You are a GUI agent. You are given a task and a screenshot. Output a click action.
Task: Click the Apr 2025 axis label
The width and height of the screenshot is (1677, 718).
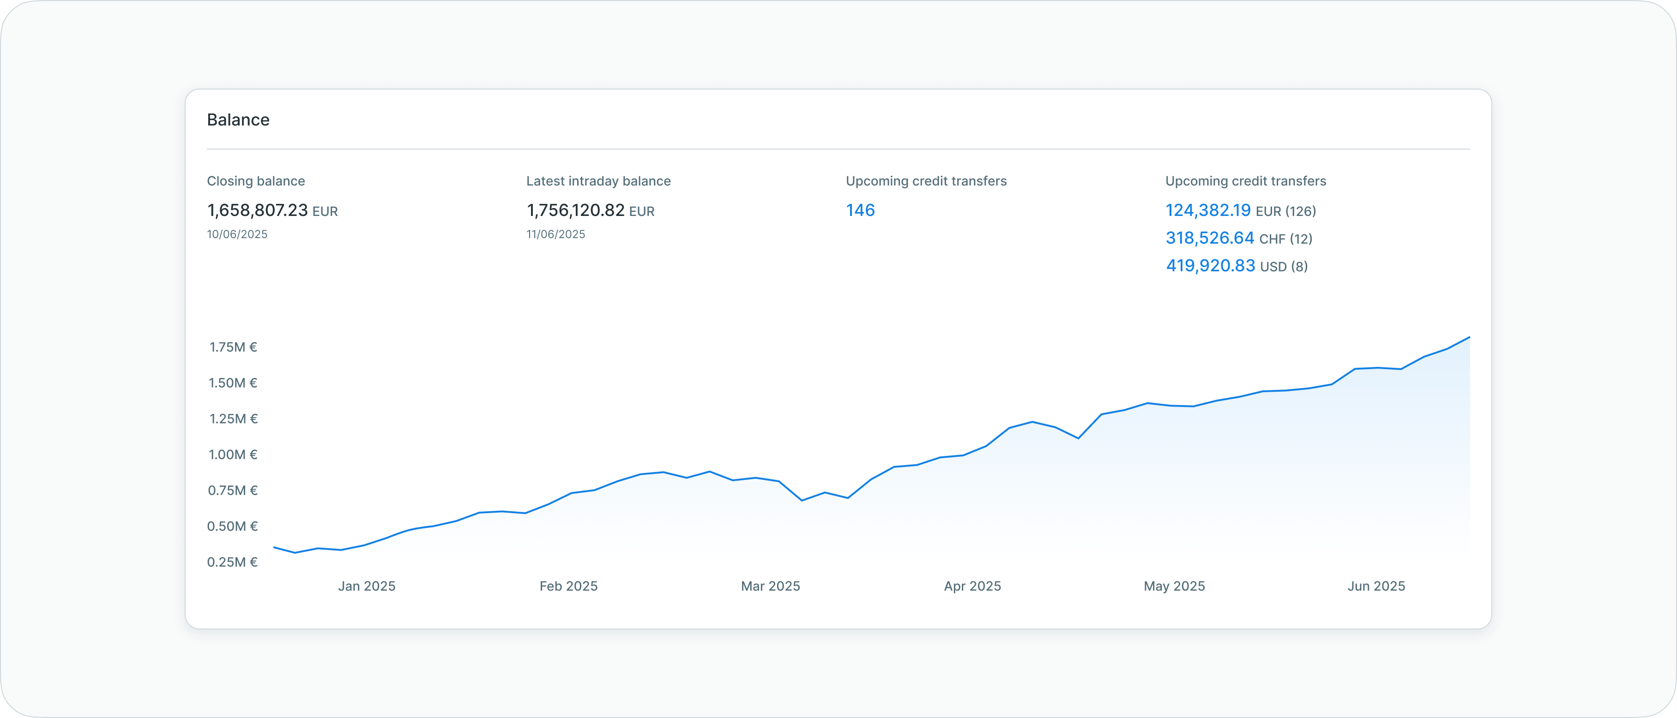[x=972, y=586]
